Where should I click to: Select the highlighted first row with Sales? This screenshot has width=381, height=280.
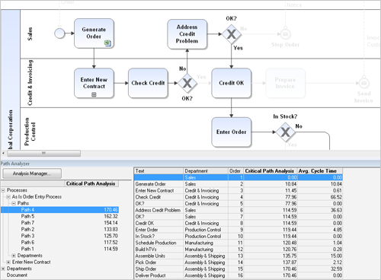coord(239,177)
